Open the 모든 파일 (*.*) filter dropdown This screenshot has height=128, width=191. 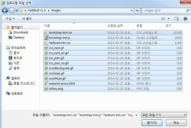point(164,115)
